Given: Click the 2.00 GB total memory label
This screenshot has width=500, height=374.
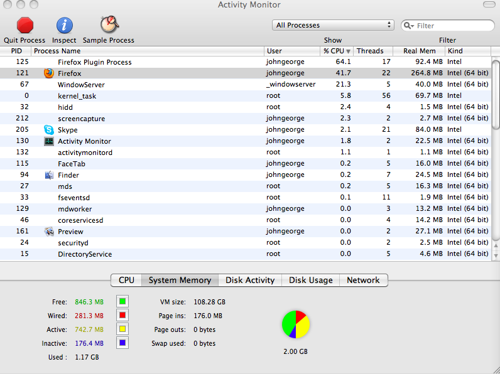Looking at the screenshot, I should click(x=296, y=351).
